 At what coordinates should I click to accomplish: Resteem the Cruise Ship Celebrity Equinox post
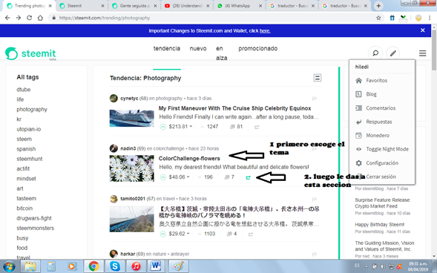point(257,127)
